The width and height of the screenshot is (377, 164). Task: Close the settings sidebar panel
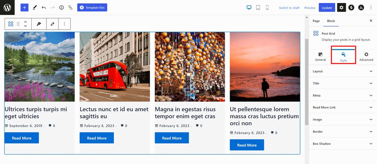click(x=371, y=21)
